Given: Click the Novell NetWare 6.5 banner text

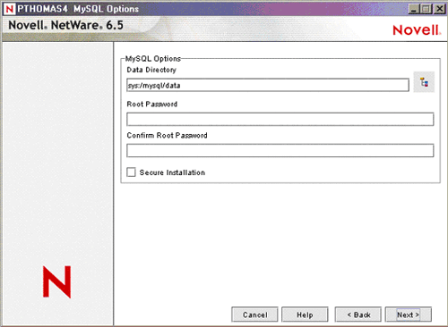Looking at the screenshot, I should click(65, 25).
